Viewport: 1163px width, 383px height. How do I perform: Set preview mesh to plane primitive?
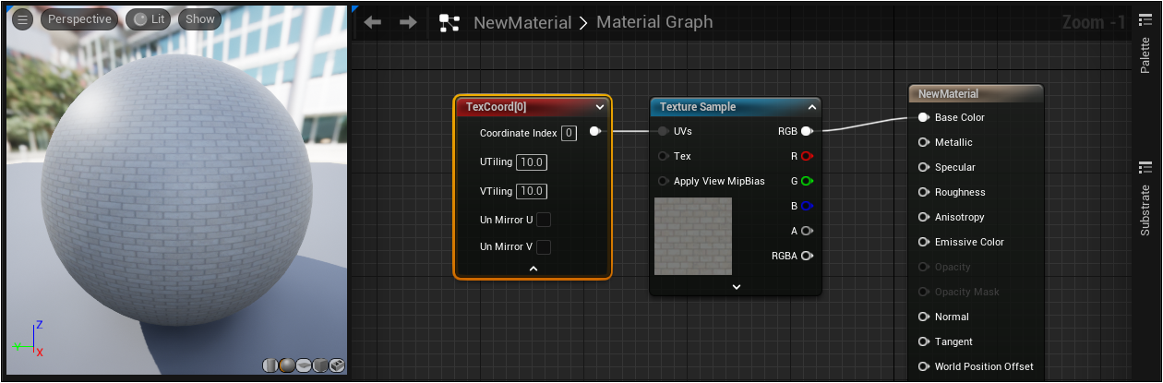pos(303,365)
